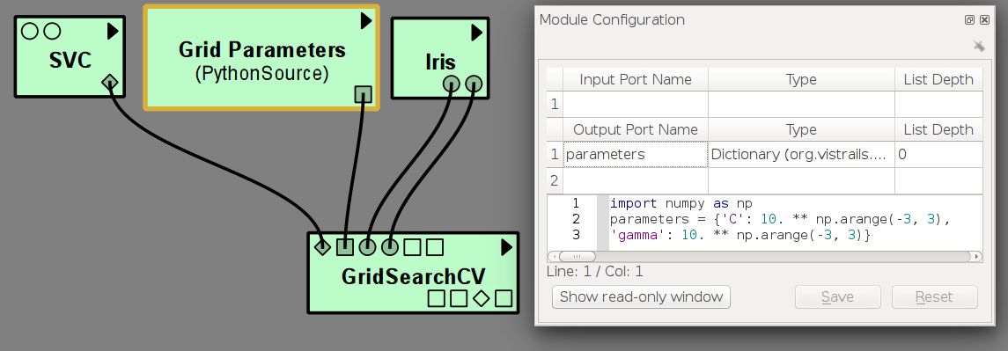
Task: Click the Save button
Action: (837, 297)
